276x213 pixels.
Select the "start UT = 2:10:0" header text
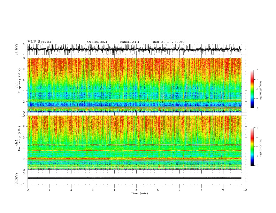(x=168, y=42)
